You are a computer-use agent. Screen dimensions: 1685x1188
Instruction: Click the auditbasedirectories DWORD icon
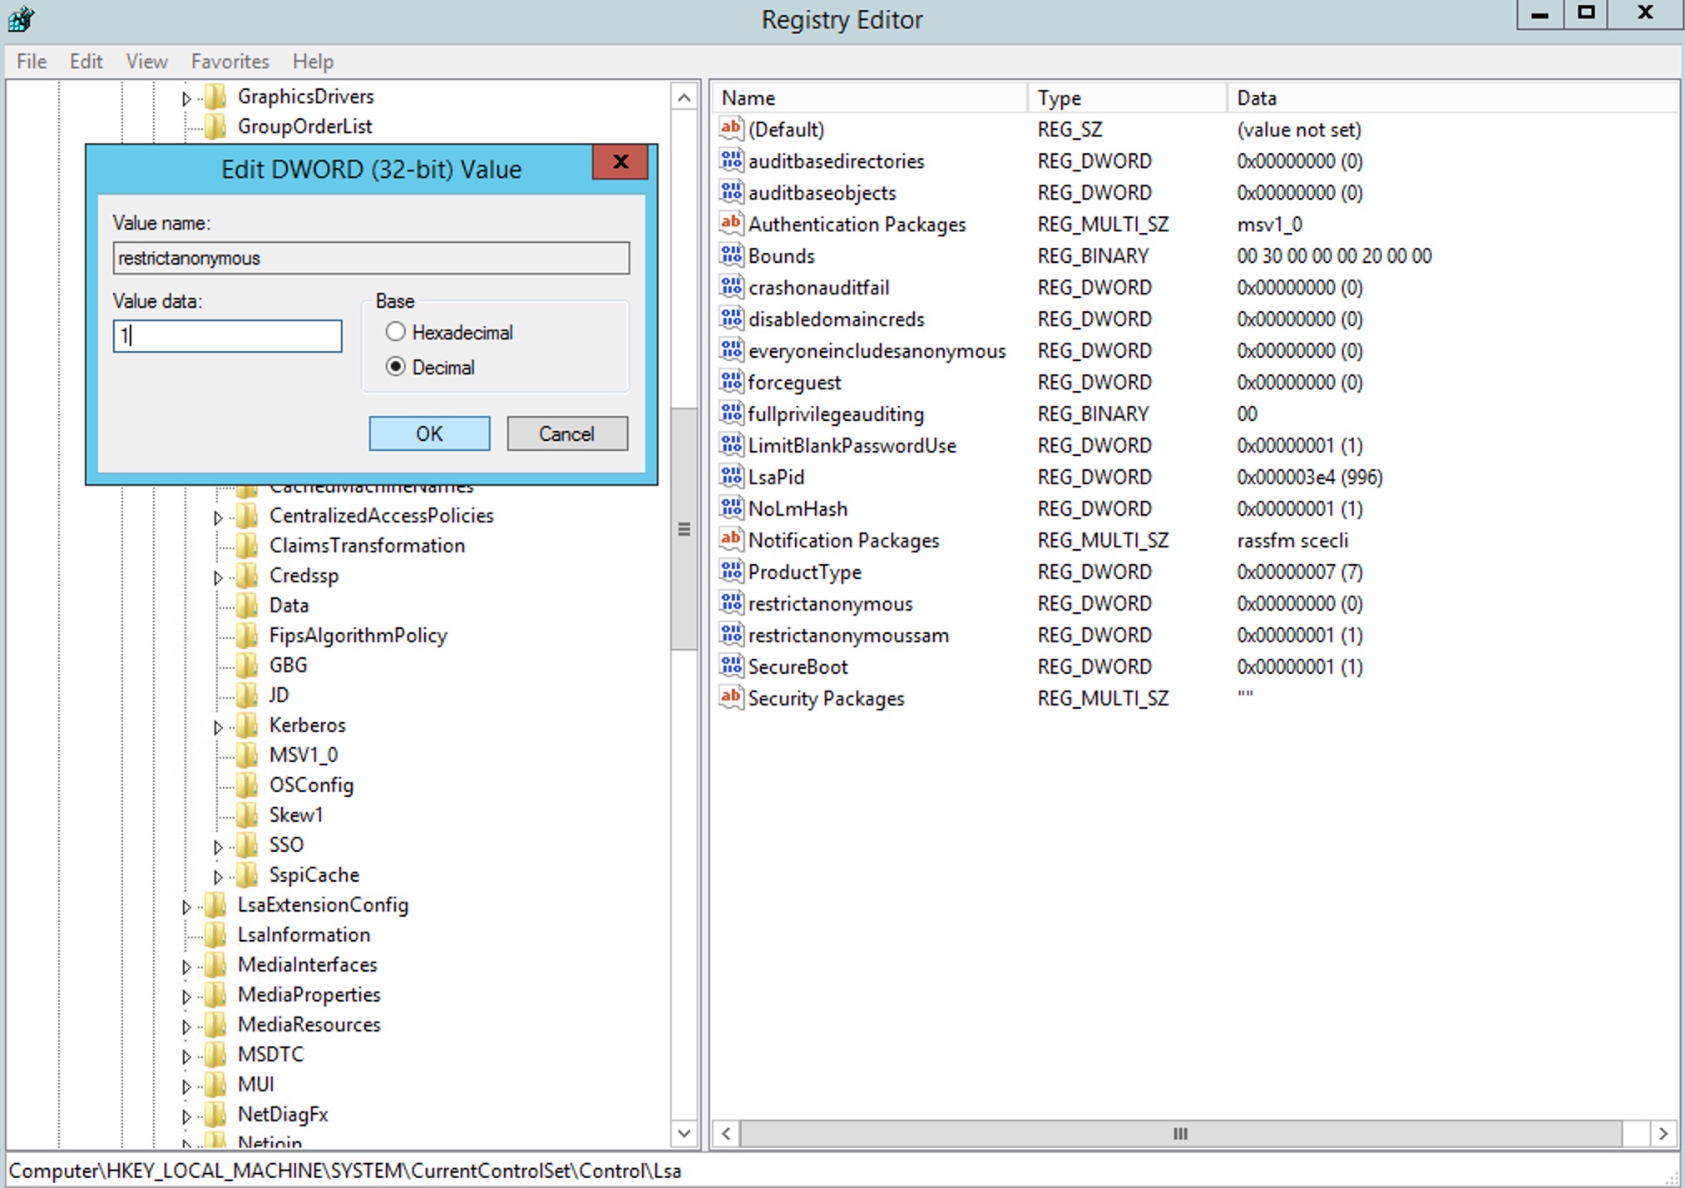pos(731,161)
